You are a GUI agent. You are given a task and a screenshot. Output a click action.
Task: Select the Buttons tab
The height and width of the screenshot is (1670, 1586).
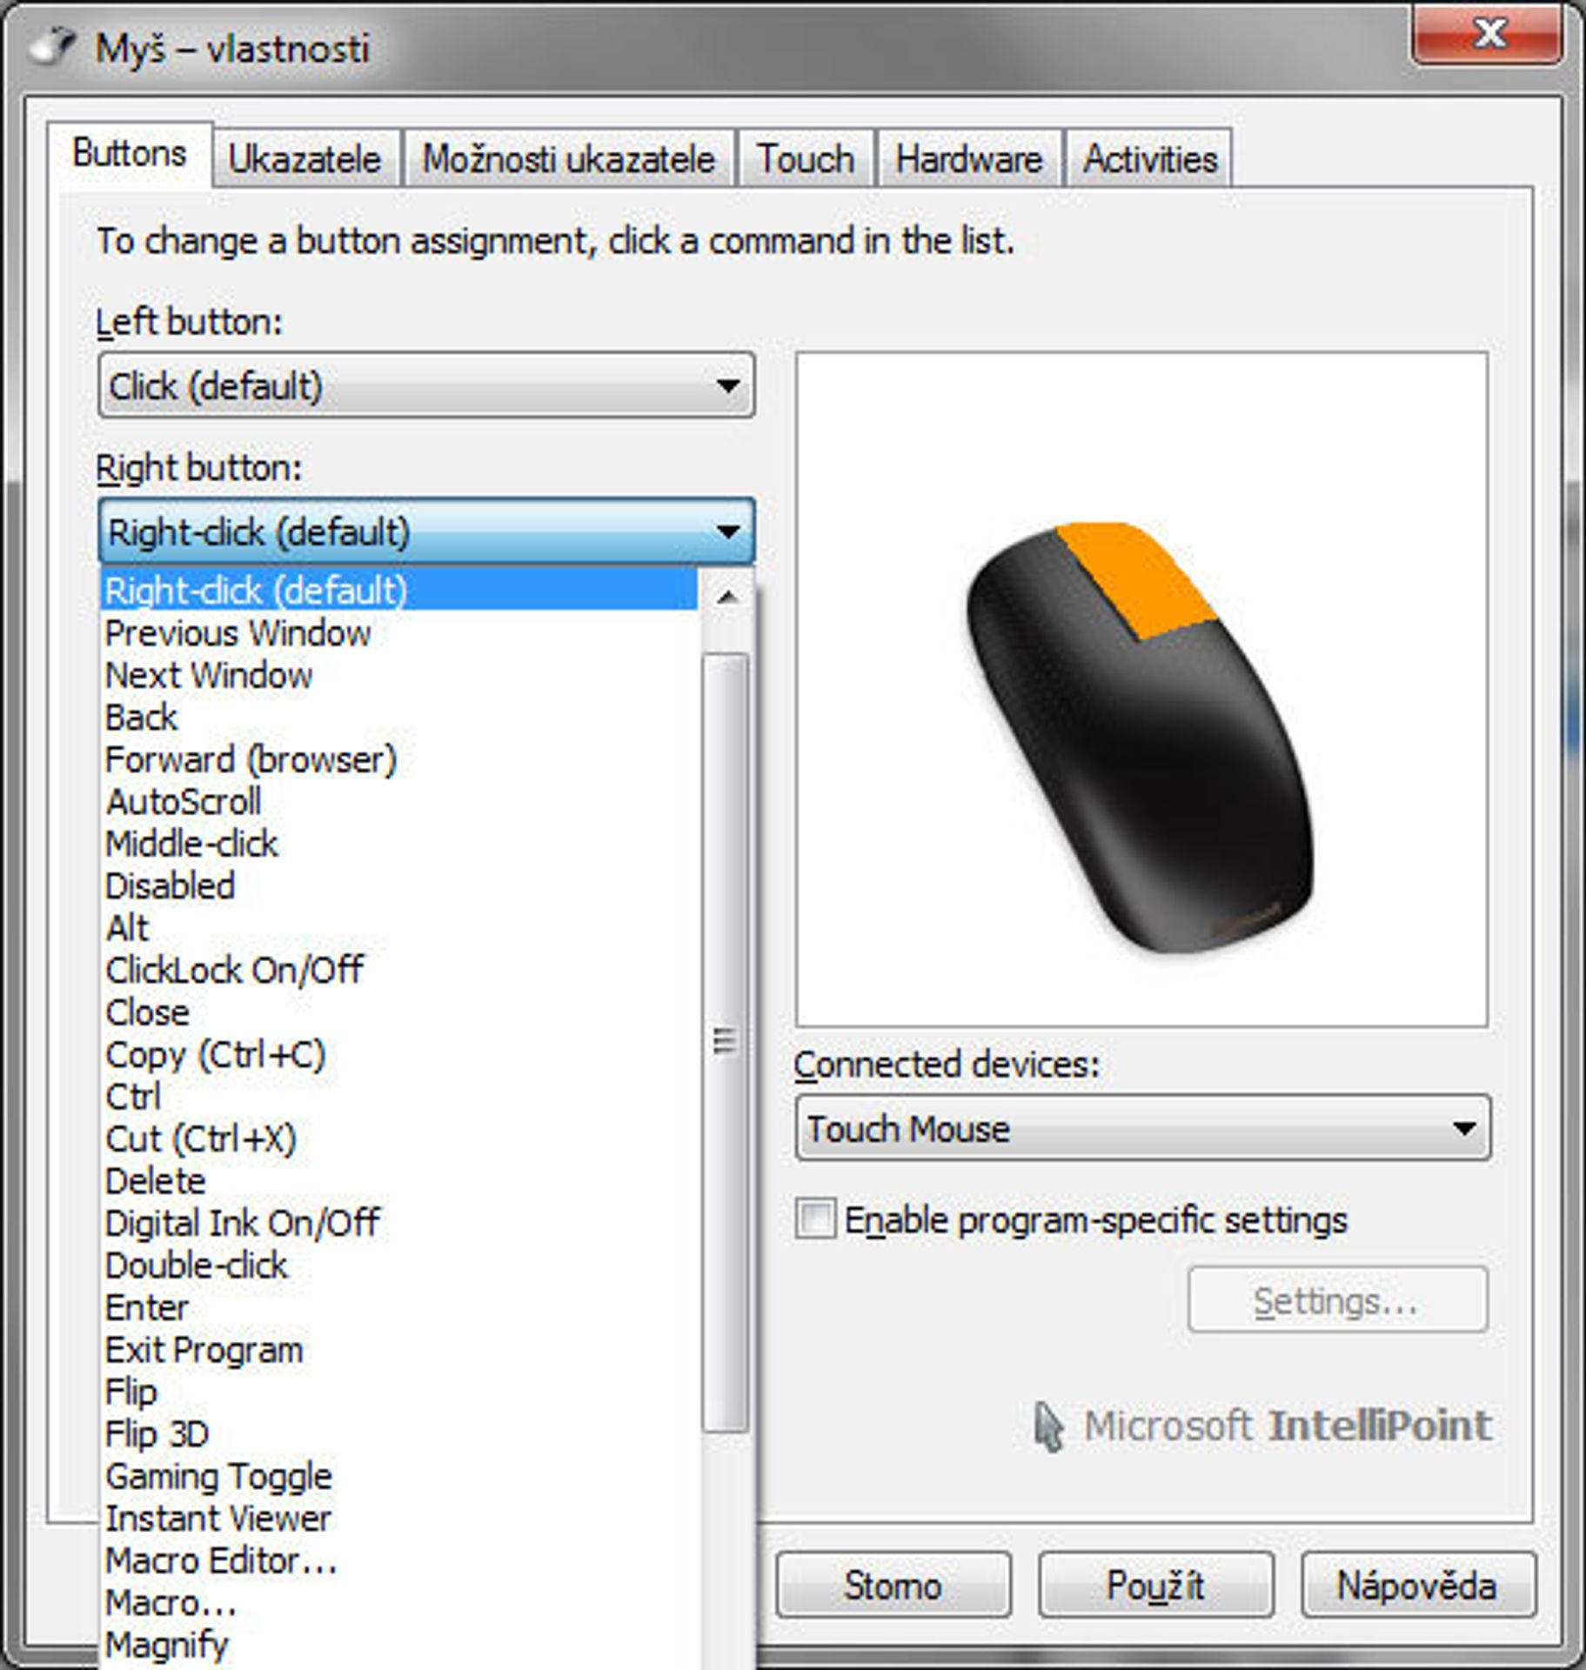(x=130, y=154)
